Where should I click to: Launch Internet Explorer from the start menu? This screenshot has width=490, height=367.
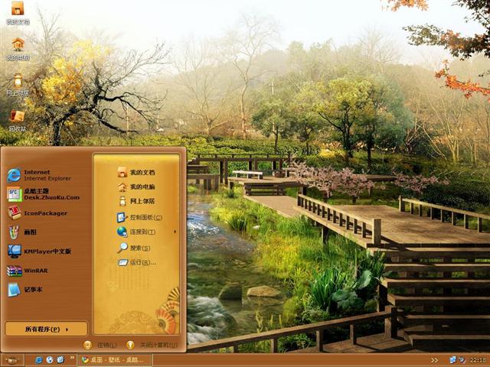point(39,175)
